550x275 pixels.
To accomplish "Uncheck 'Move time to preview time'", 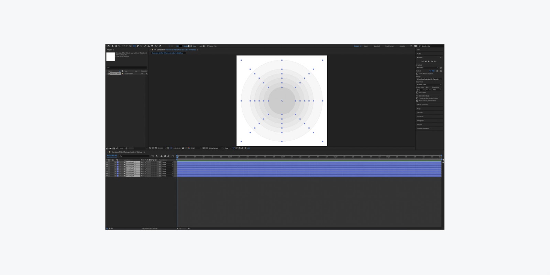I will coord(417,101).
